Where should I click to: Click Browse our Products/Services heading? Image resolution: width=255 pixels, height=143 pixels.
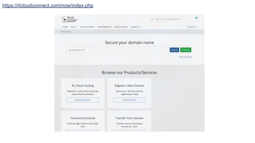click(129, 73)
